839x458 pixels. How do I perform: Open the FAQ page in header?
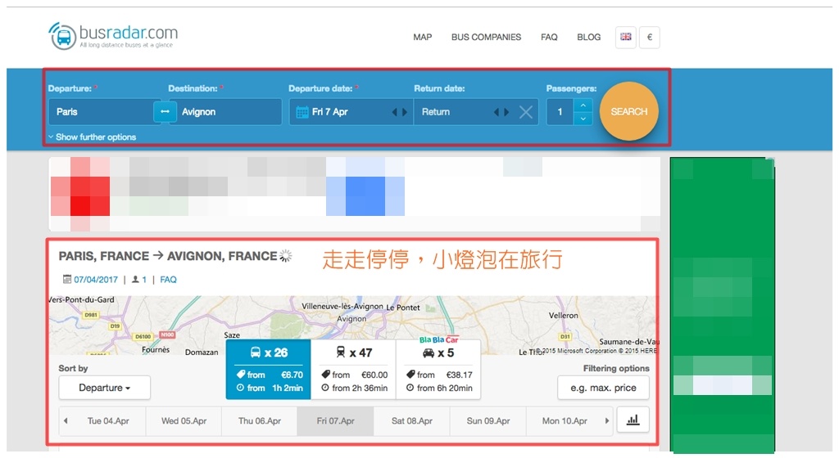coord(549,37)
